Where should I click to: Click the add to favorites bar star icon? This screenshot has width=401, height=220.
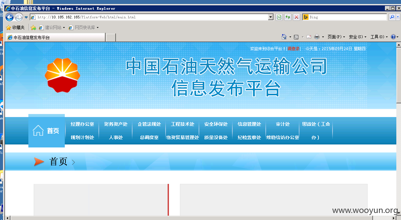(33, 27)
